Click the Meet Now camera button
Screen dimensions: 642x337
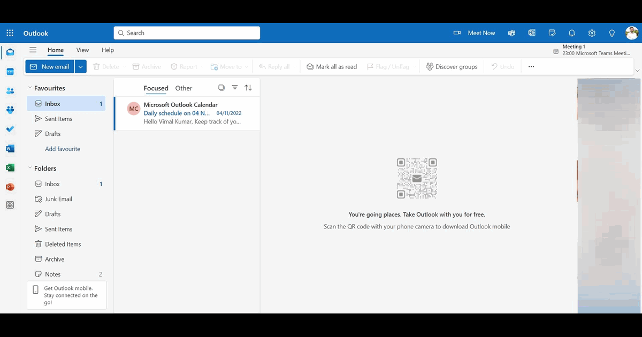(x=475, y=33)
